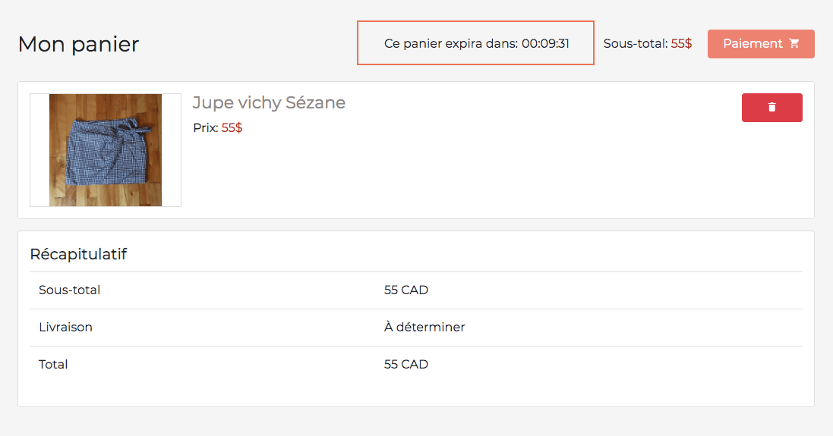This screenshot has height=436, width=833.
Task: Click the Sous-total row label in summary
Action: (69, 290)
